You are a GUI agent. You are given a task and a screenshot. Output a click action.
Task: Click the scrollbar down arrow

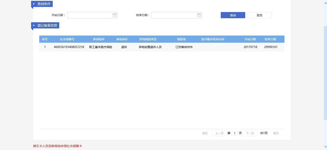pyautogui.click(x=325, y=147)
